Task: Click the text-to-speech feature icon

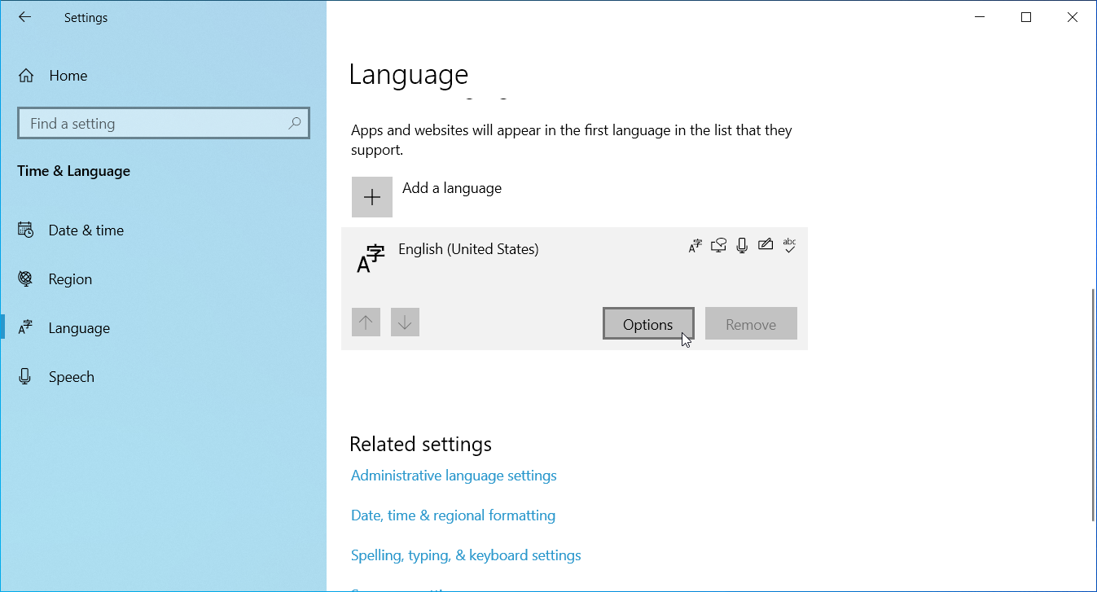Action: [x=718, y=245]
